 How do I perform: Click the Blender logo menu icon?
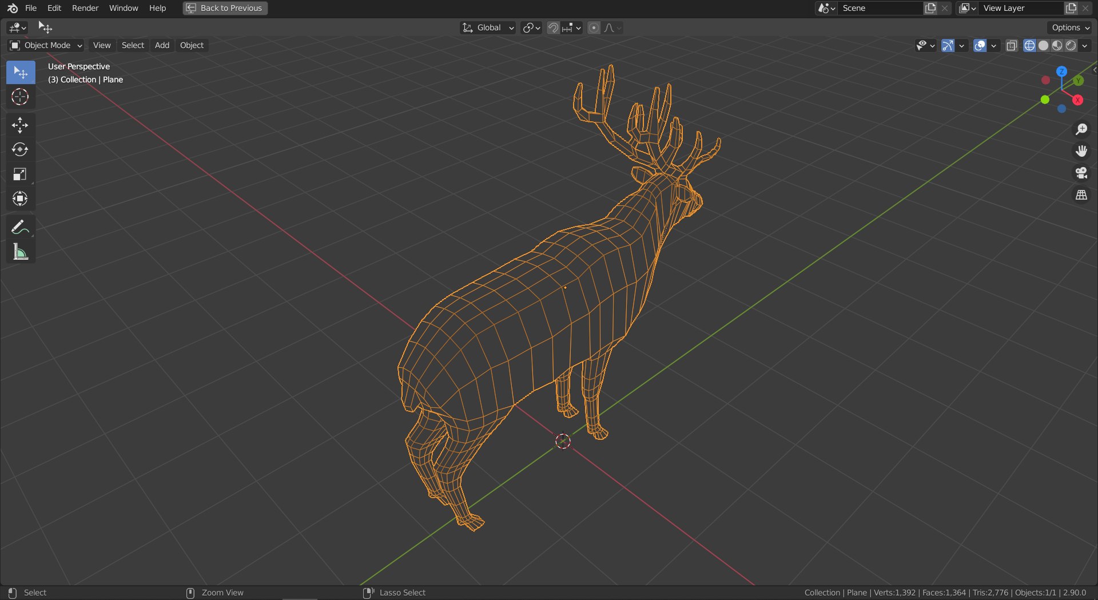pyautogui.click(x=13, y=8)
